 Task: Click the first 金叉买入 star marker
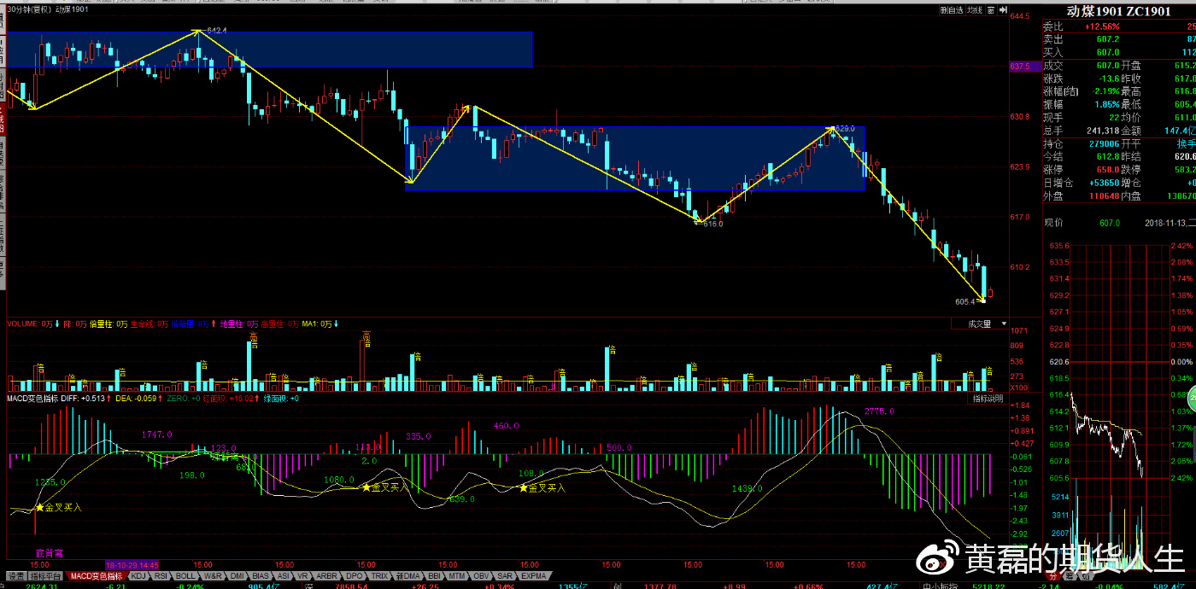(38, 507)
